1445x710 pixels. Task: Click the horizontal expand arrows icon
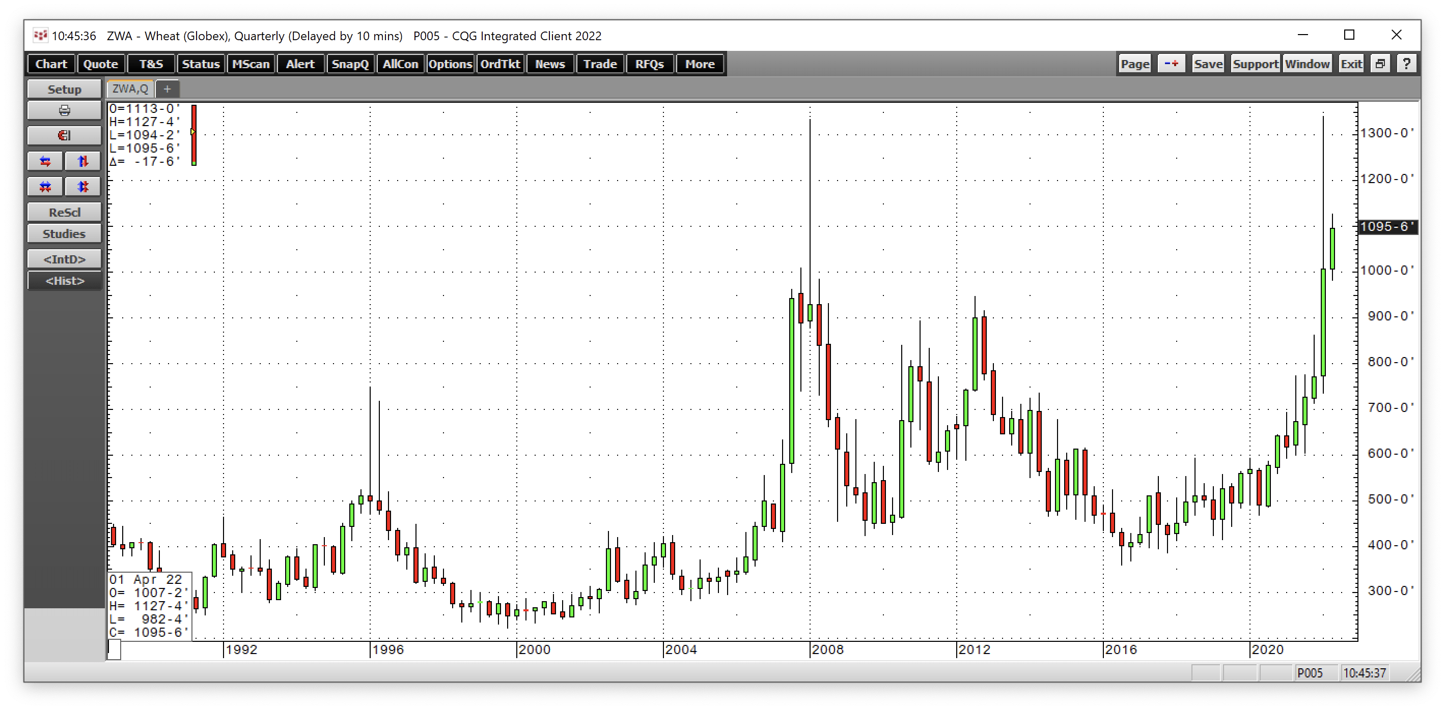coord(45,161)
